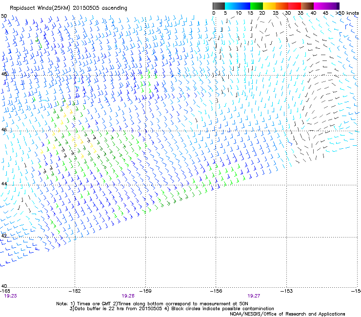Click the 50 latitude axis label

click(4, 16)
